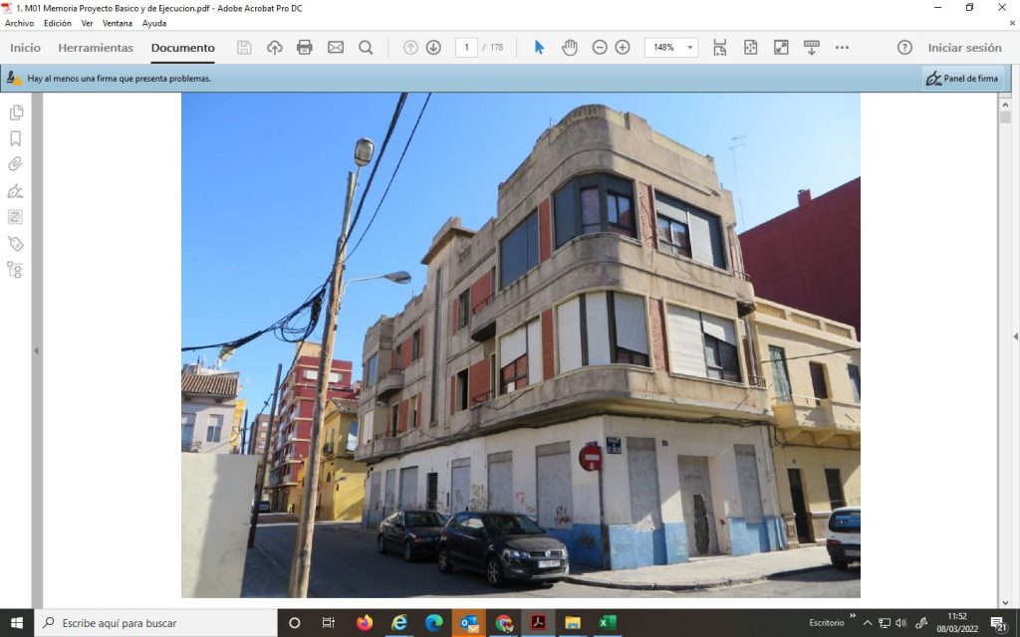1020x637 pixels.
Task: Click Iniciar sesión to sign in
Action: coord(964,48)
